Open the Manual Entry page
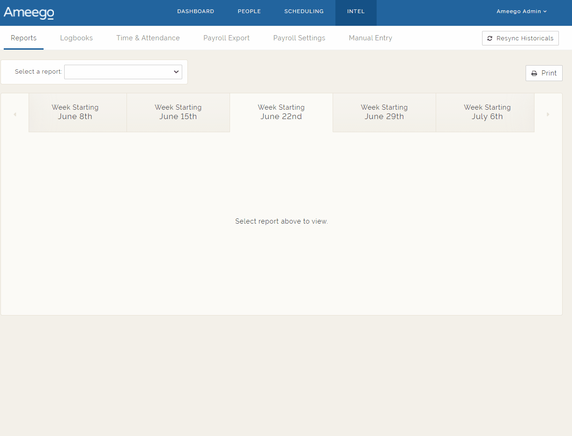Image resolution: width=572 pixels, height=436 pixels. point(370,38)
